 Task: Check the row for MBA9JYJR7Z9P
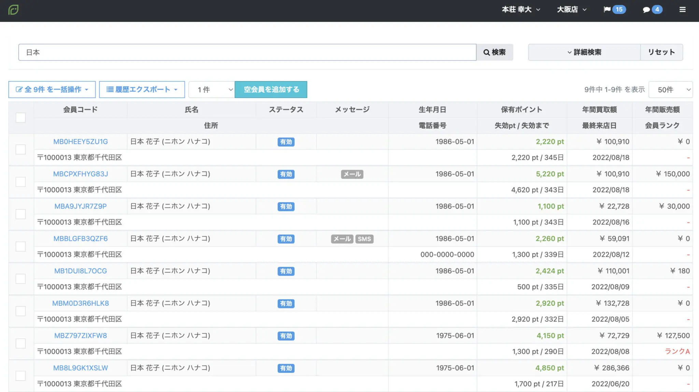point(20,214)
